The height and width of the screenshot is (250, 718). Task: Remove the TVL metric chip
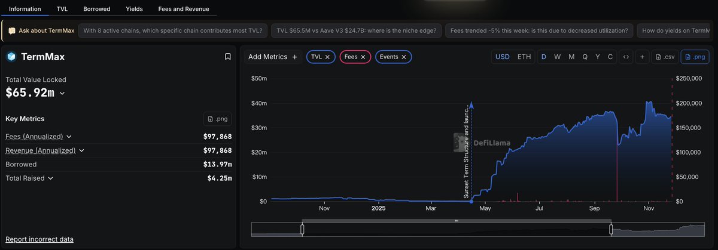point(328,57)
